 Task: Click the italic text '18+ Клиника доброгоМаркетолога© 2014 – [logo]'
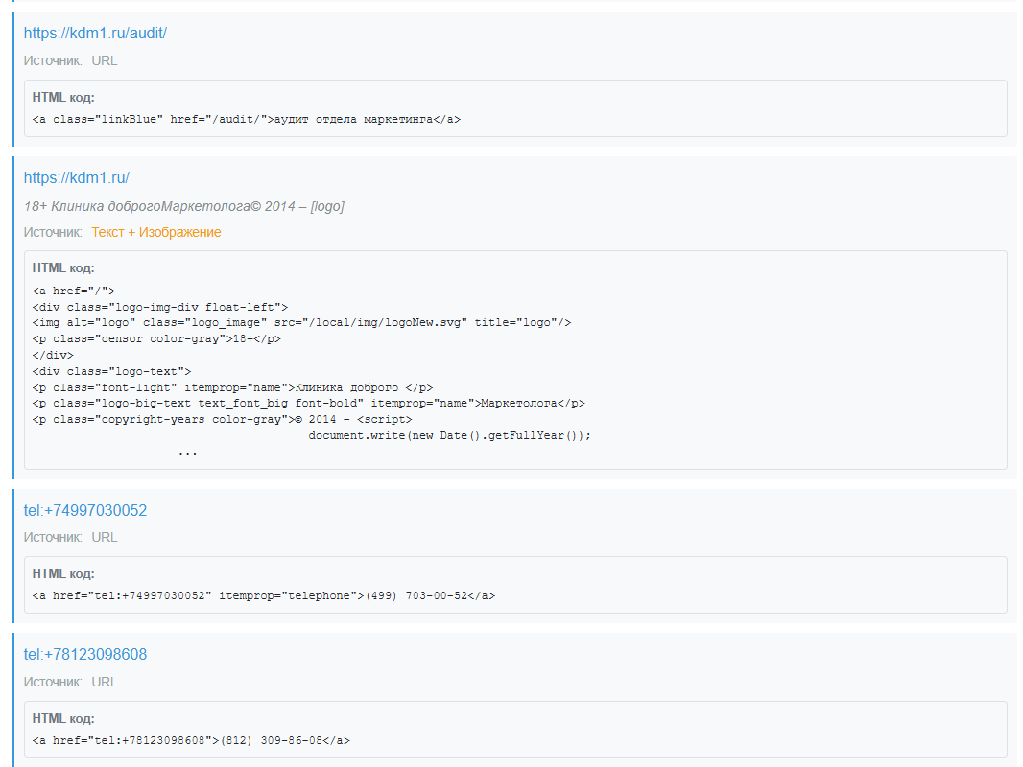point(184,206)
